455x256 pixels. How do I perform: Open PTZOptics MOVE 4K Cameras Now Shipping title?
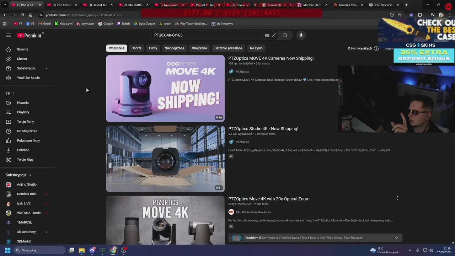pyautogui.click(x=271, y=58)
